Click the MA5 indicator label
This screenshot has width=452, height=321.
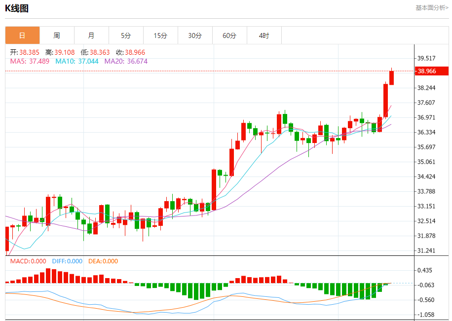tap(30, 61)
